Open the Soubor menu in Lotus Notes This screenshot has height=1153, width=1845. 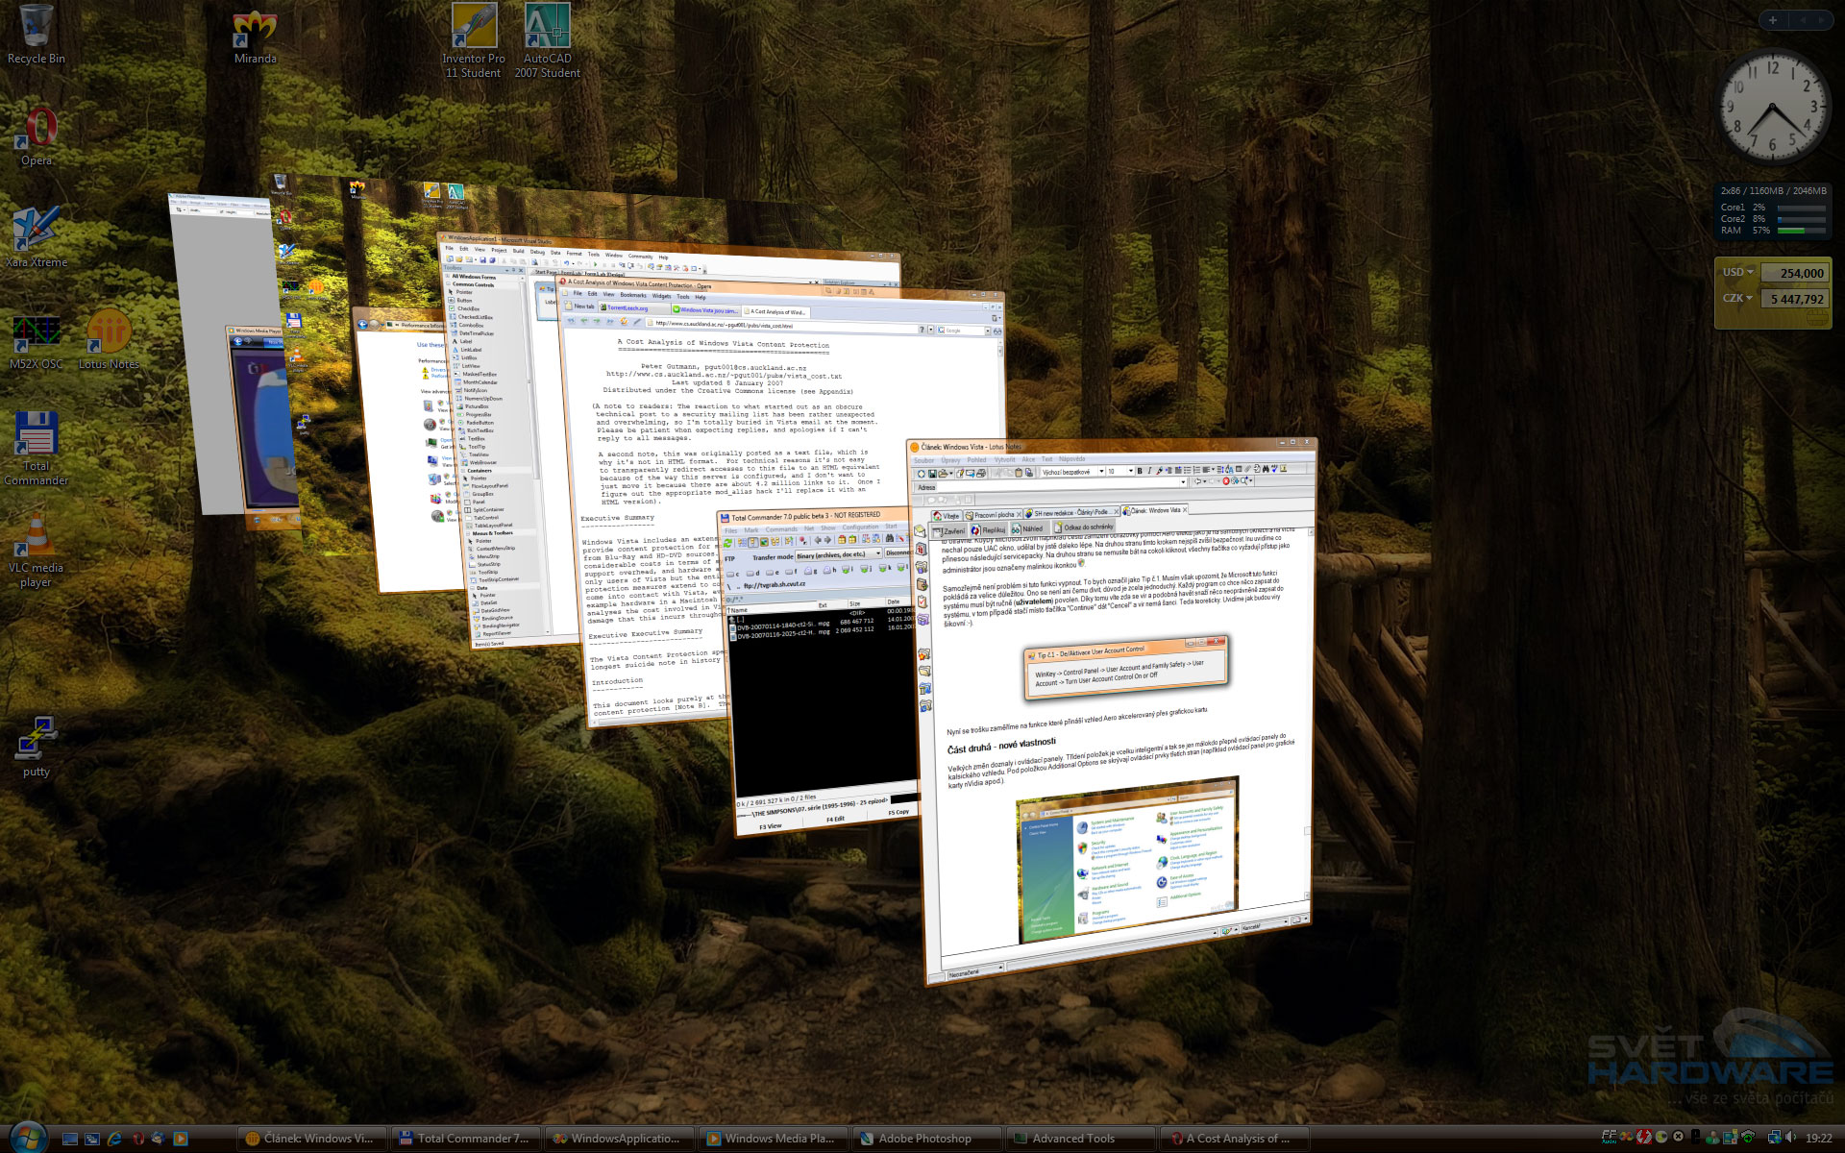[x=923, y=460]
